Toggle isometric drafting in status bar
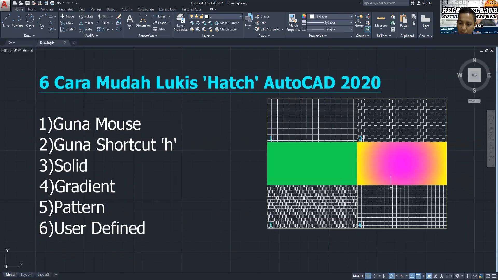498x280 pixels. coord(402,276)
